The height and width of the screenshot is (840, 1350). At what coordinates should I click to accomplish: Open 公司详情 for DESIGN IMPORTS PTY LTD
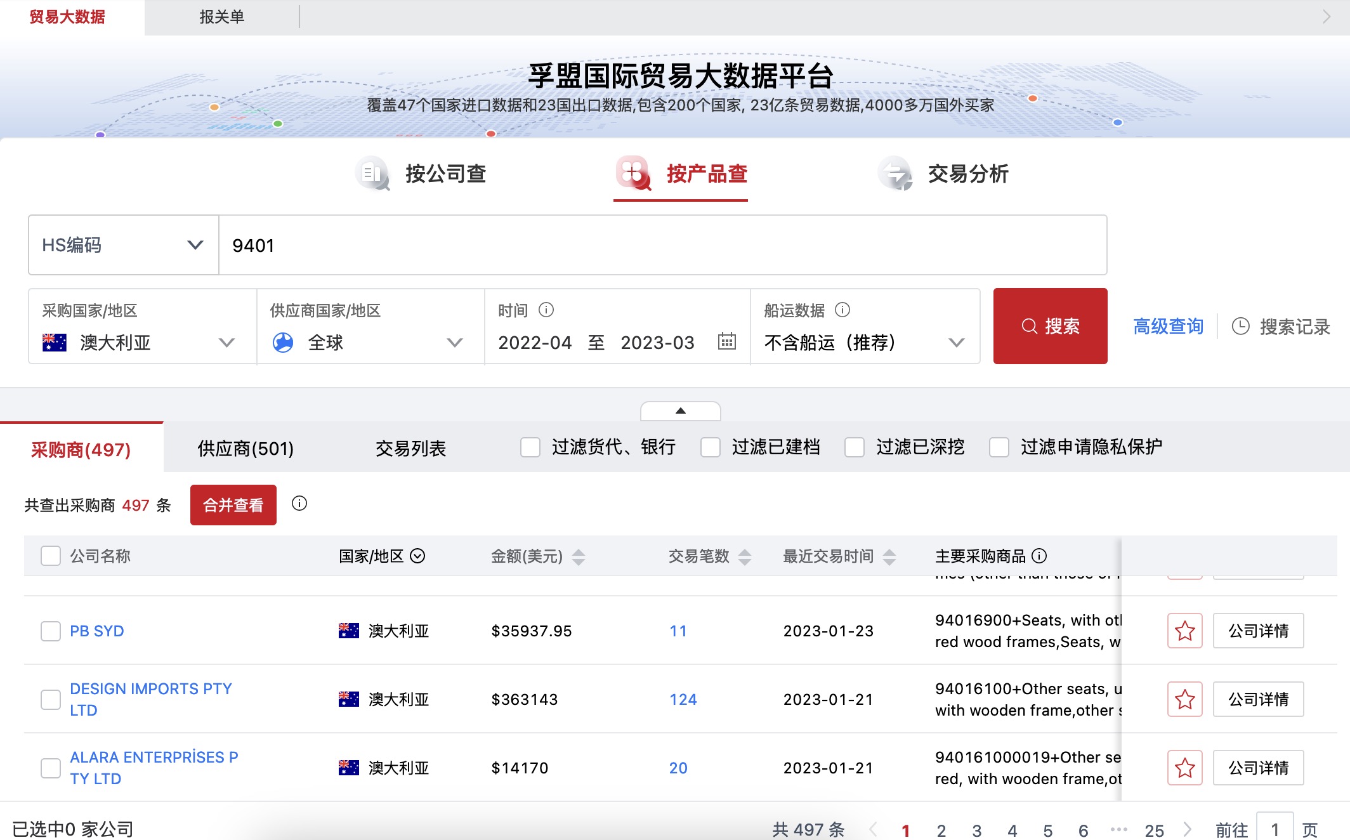click(x=1258, y=699)
